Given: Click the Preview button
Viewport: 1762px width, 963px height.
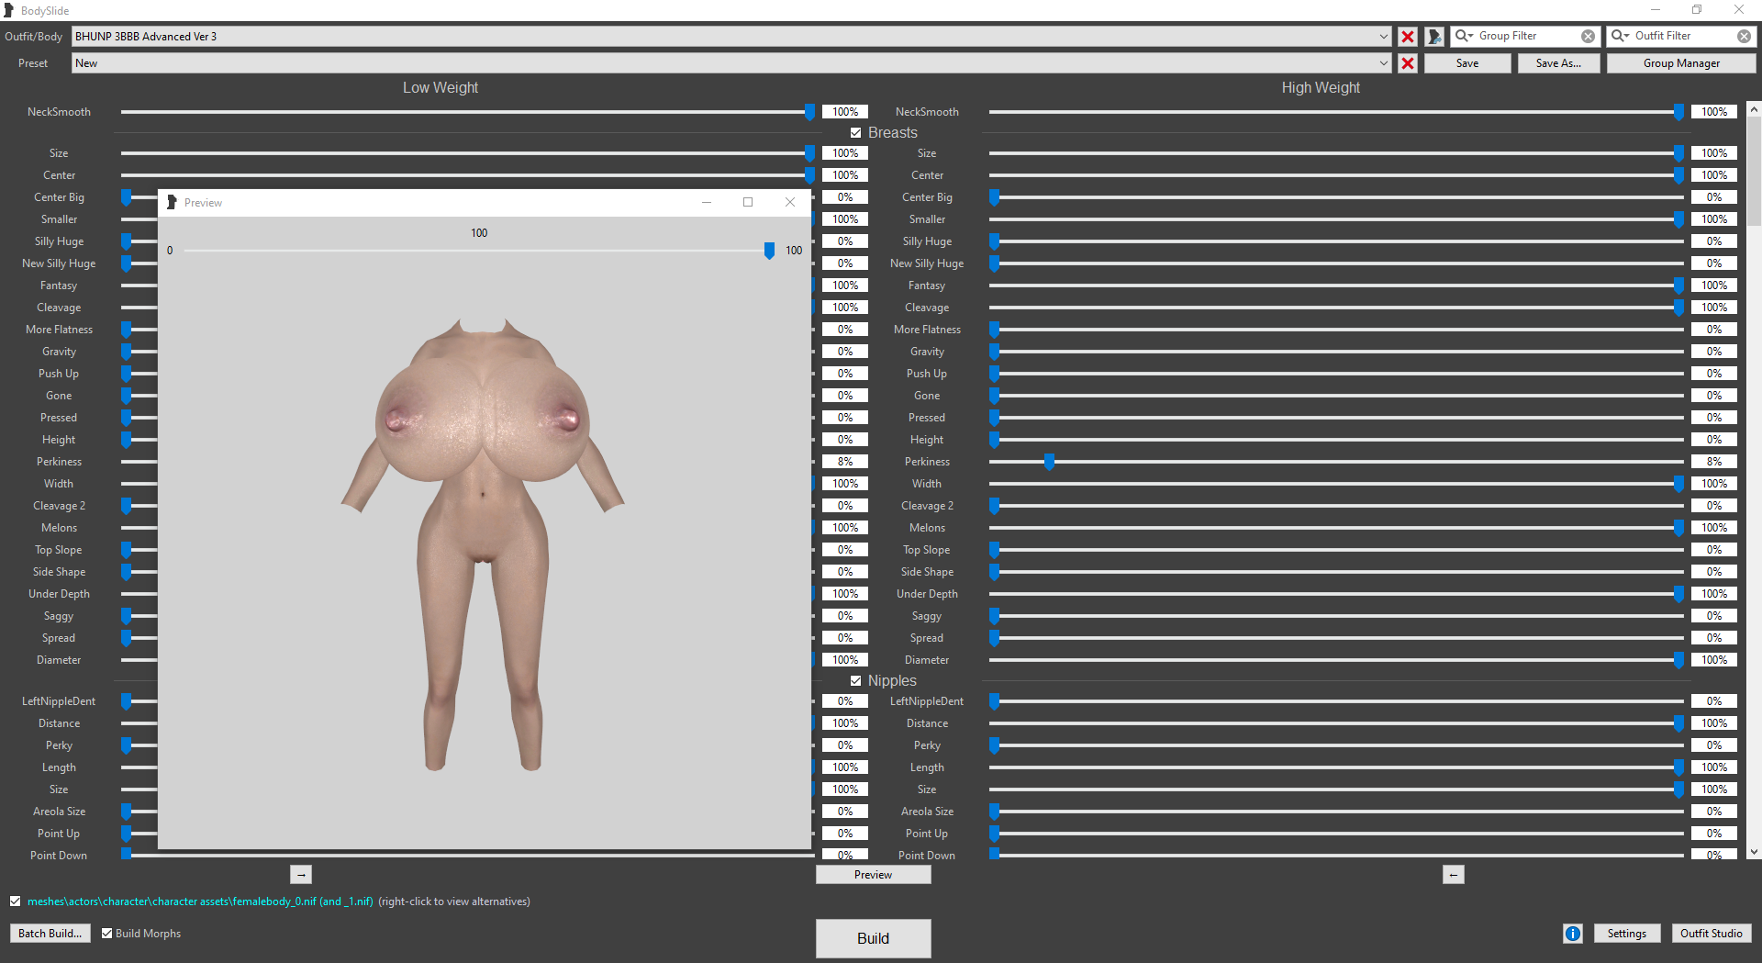Looking at the screenshot, I should point(873,875).
